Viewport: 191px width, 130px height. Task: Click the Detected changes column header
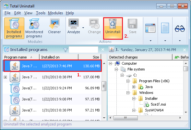click(x=140, y=57)
